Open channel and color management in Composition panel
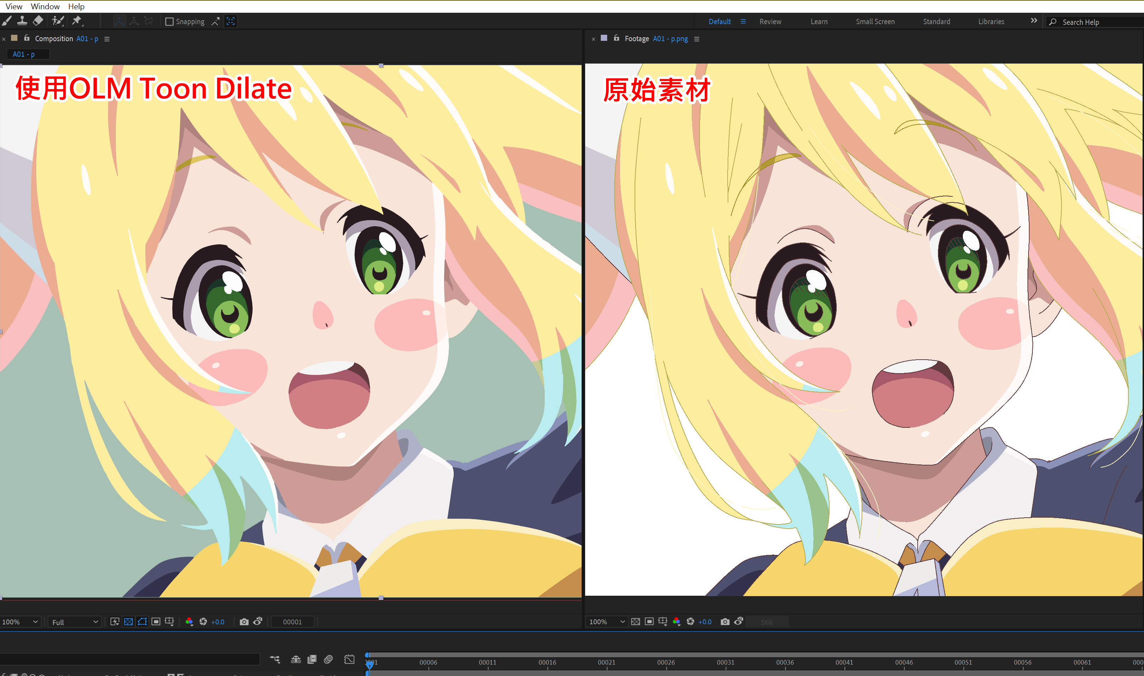This screenshot has height=676, width=1144. (189, 621)
